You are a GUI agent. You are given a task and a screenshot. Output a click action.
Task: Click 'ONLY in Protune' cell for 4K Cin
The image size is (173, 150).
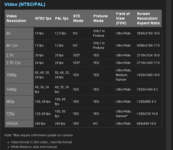(x=99, y=46)
